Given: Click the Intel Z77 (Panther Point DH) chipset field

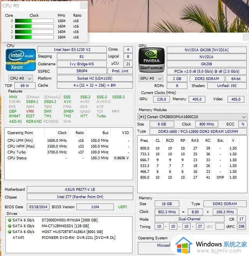Looking at the screenshot, I should [x=80, y=197].
